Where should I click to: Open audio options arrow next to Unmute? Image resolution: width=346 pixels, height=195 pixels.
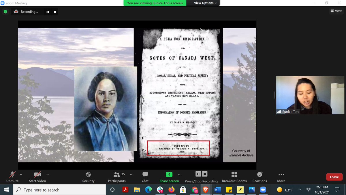tap(21, 174)
